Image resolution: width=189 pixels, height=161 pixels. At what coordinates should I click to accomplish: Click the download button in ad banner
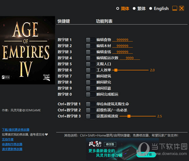(x=146, y=154)
